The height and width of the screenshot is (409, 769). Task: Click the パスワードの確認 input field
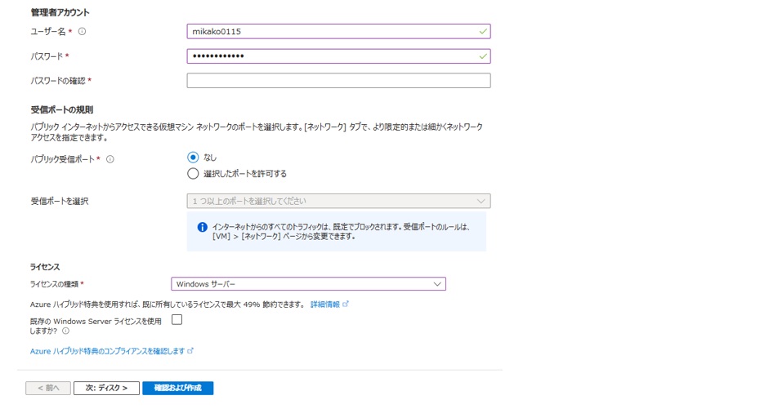(x=338, y=81)
